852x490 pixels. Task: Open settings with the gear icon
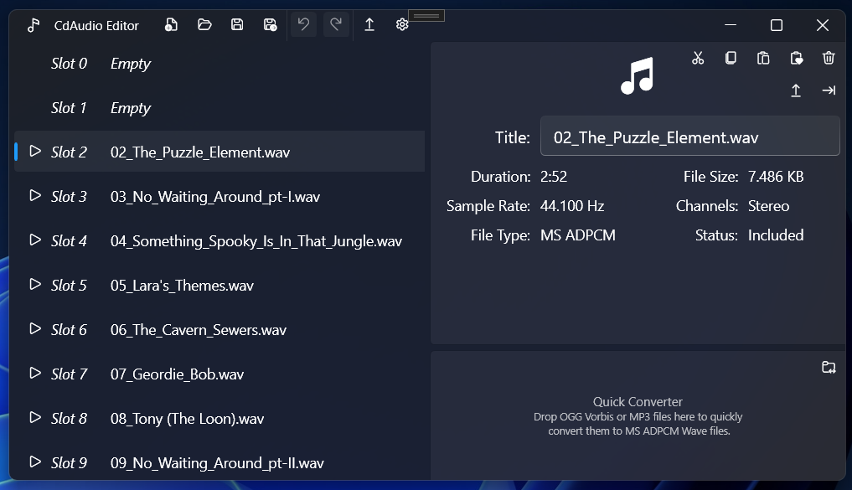point(402,24)
